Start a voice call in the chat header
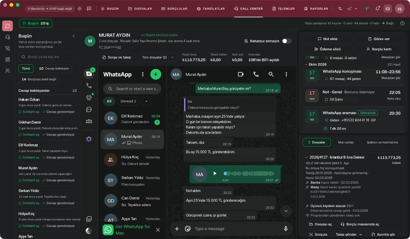410x239 pixels. (x=256, y=74)
